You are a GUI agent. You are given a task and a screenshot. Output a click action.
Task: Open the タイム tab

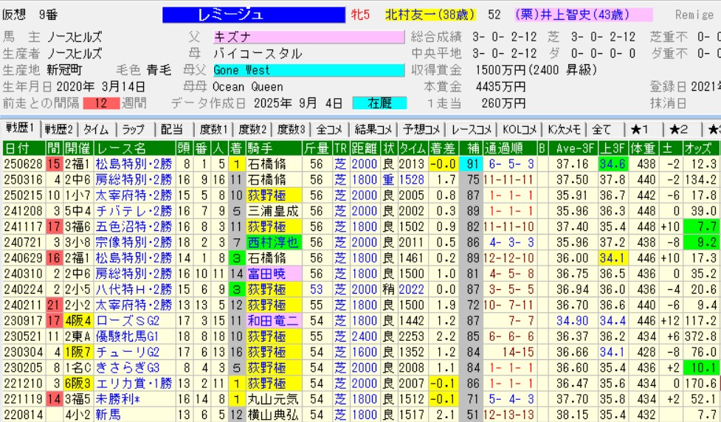coord(97,129)
